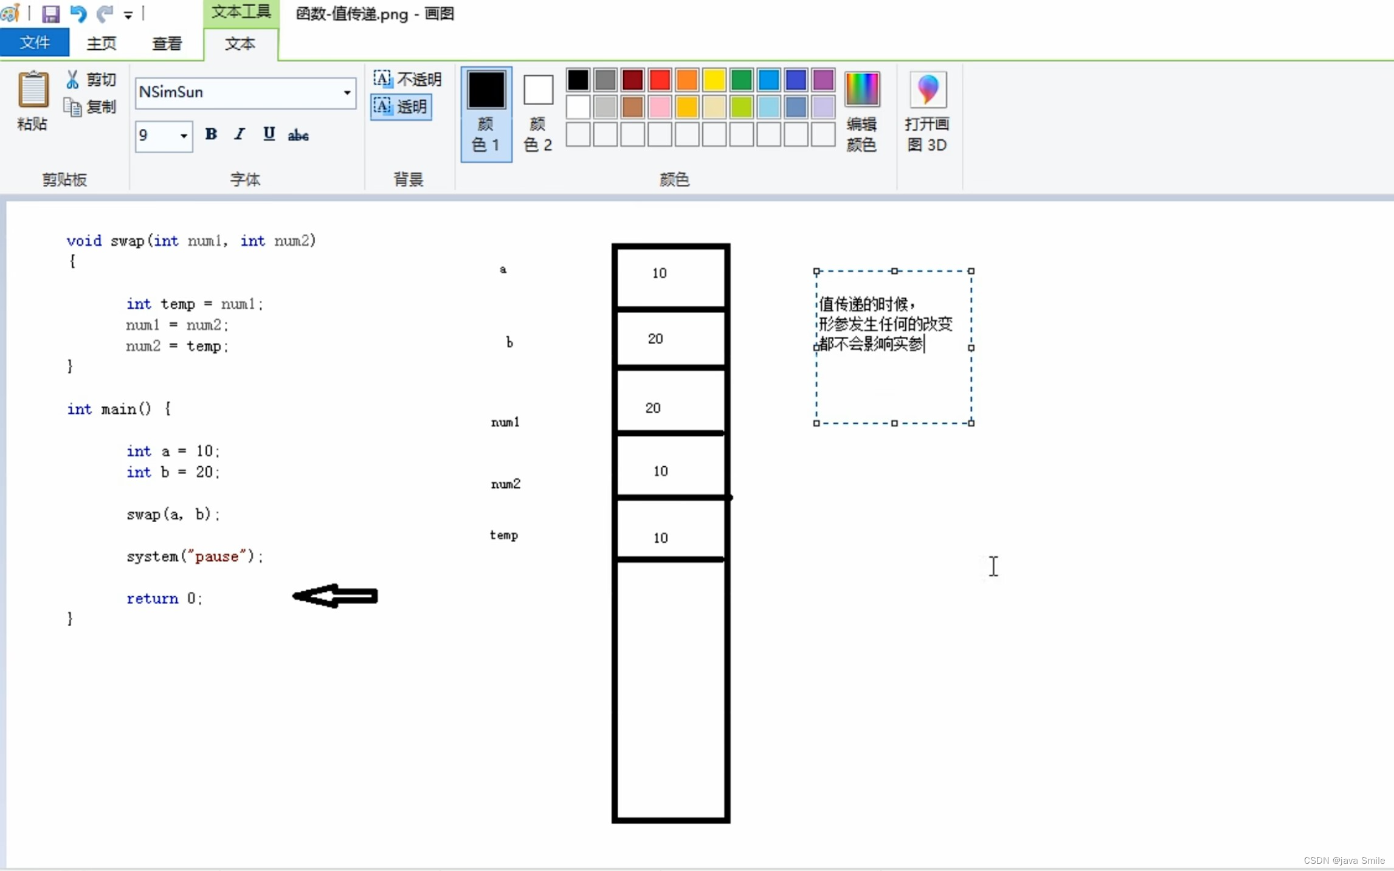Pick the red color swatch
The image size is (1394, 871).
[660, 80]
